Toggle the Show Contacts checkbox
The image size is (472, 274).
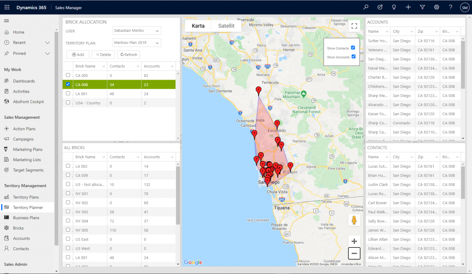click(353, 47)
